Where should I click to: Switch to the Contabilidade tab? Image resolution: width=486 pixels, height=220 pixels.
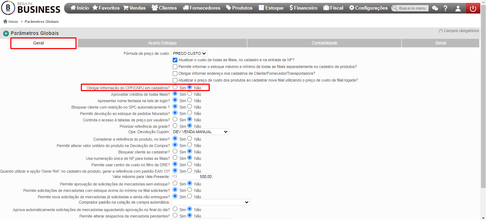(x=324, y=43)
